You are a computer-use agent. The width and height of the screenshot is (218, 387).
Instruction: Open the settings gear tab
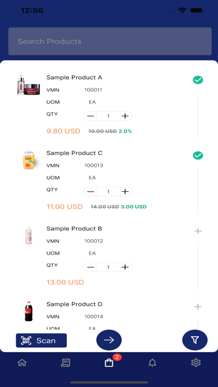196,363
